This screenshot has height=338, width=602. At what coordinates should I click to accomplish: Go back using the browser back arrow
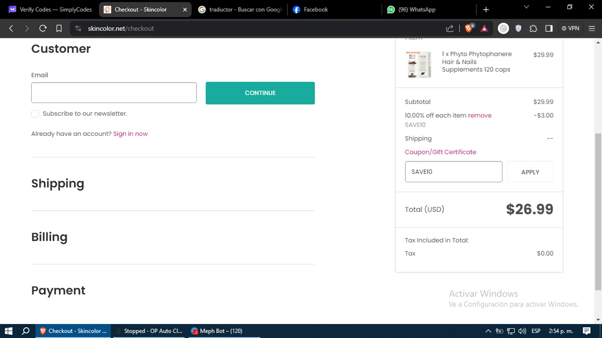(x=11, y=28)
